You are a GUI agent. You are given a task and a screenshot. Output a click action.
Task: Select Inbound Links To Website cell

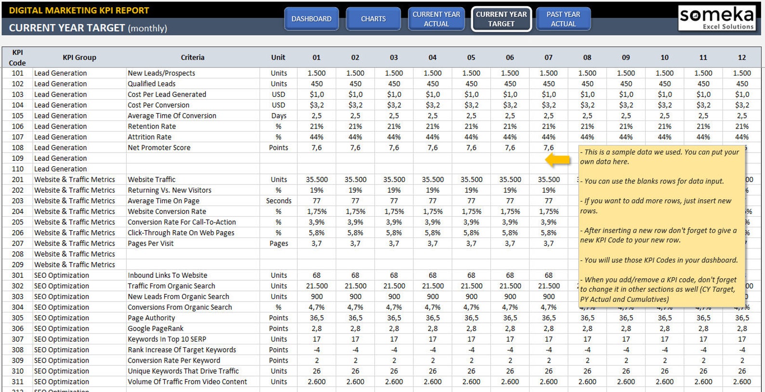point(193,275)
